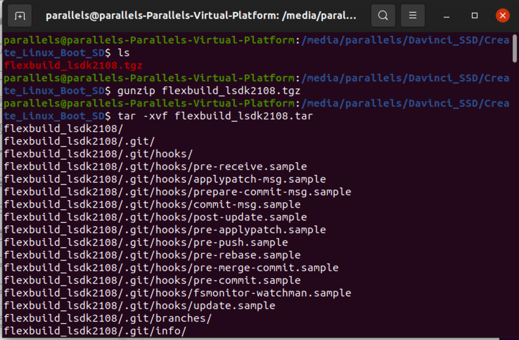The image size is (519, 340).
Task: Maximize the terminal window
Action: point(474,15)
